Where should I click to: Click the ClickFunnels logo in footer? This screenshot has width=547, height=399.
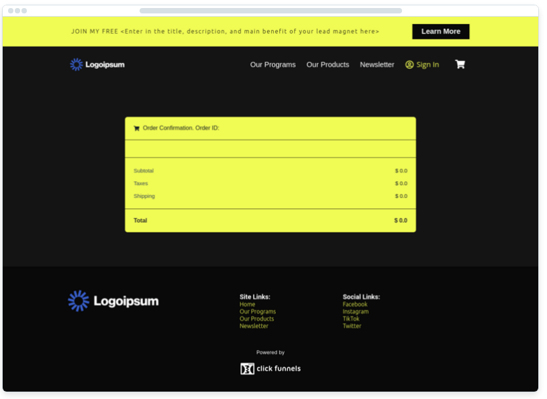(x=270, y=368)
